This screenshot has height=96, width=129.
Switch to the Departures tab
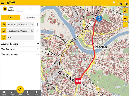pos(30,17)
